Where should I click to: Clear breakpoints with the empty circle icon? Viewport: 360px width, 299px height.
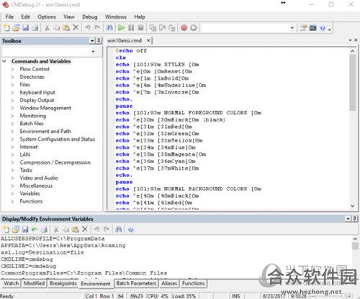(x=194, y=28)
